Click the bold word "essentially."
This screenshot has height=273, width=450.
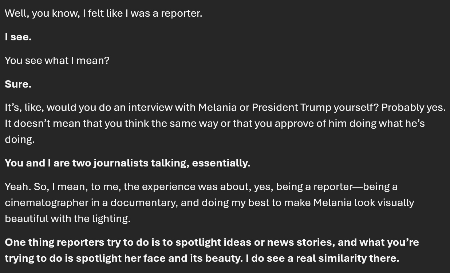coord(221,163)
